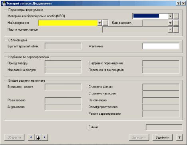Click the Фактично input field
The image size is (187, 145).
click(x=161, y=46)
